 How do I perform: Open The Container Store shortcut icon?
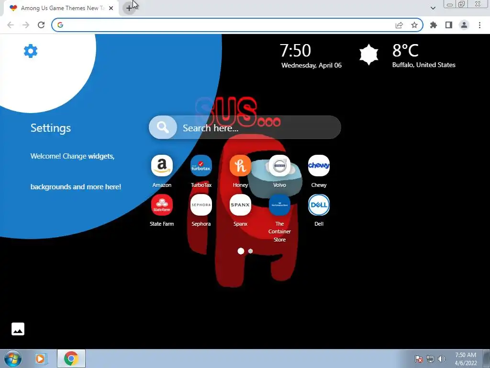point(279,205)
